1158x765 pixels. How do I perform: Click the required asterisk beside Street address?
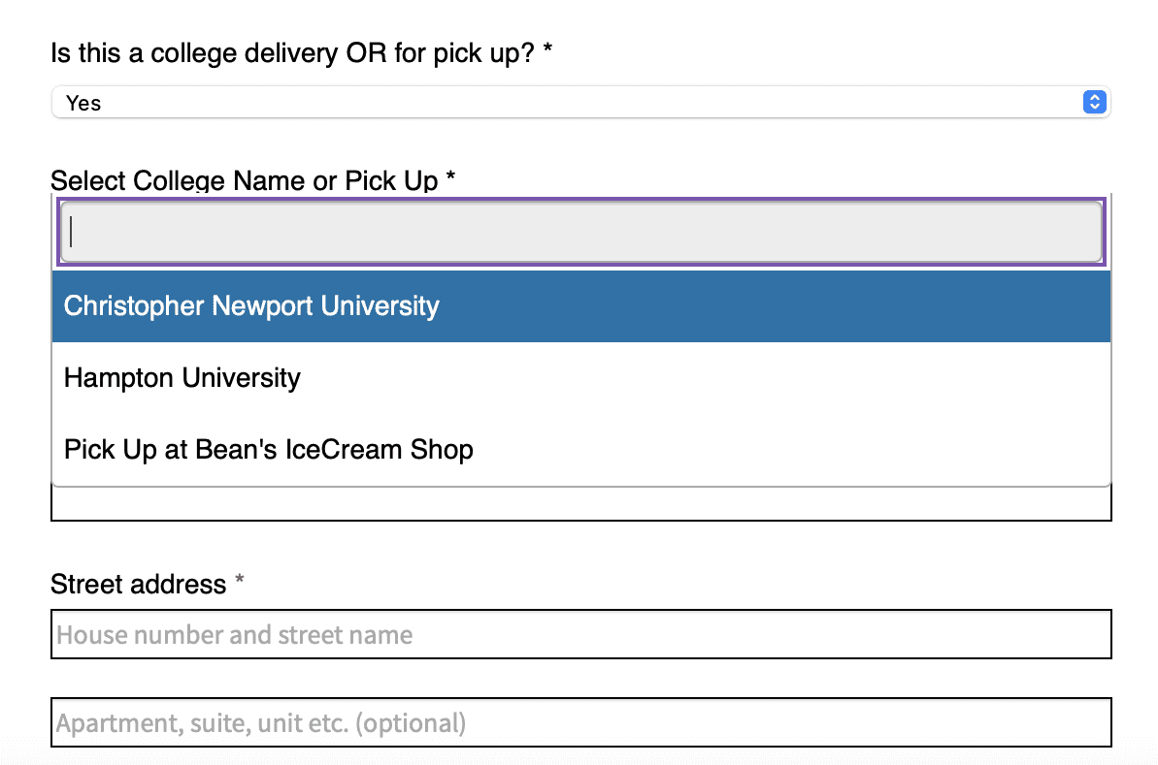pyautogui.click(x=240, y=583)
